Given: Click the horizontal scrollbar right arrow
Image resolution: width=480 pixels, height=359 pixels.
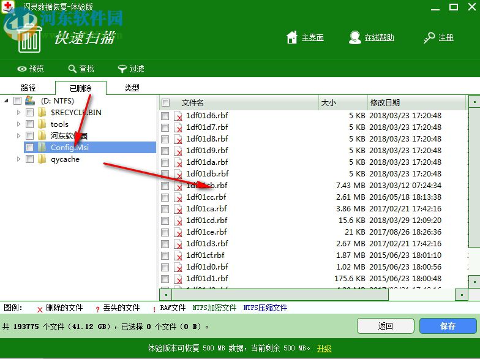Looking at the screenshot, I should click(x=462, y=295).
